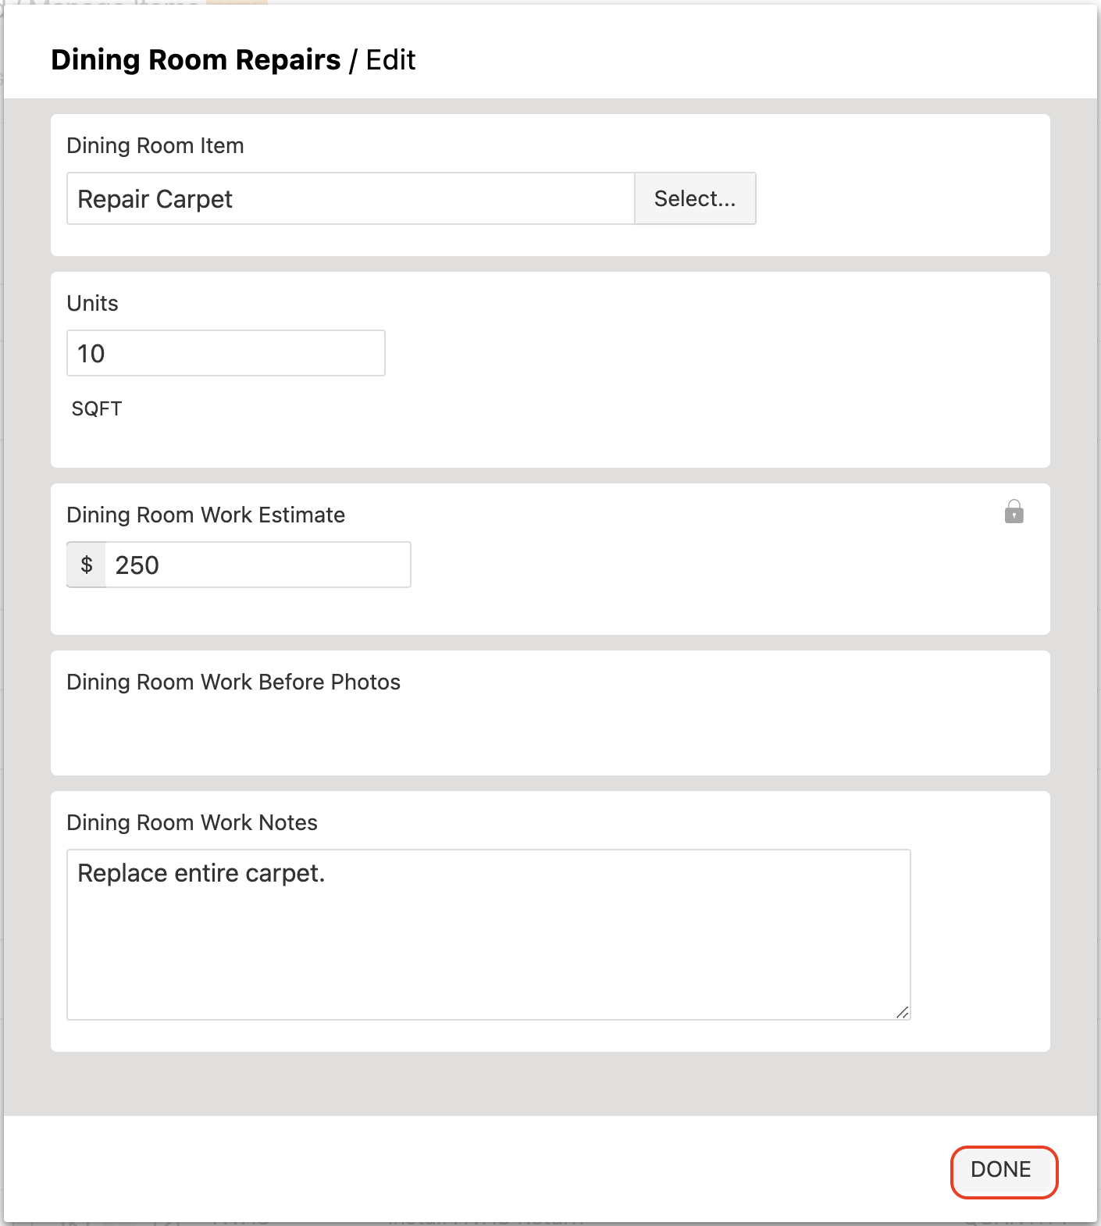Click the SQFT unit label
The image size is (1101, 1226).
pos(97,408)
